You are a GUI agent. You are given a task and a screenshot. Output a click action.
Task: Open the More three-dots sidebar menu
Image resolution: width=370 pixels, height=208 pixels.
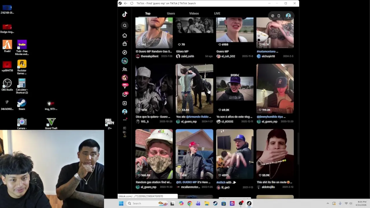pyautogui.click(x=125, y=120)
